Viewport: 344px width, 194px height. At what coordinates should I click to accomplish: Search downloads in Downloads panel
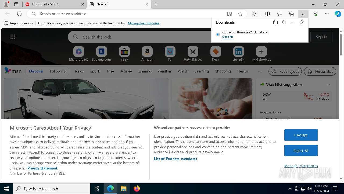coord(284,22)
